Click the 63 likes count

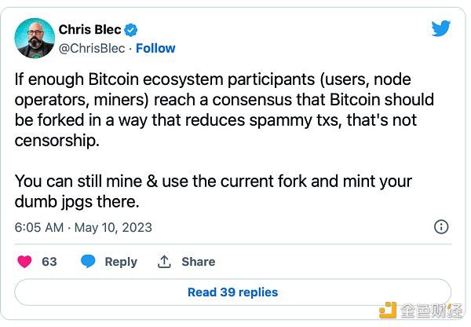49,262
